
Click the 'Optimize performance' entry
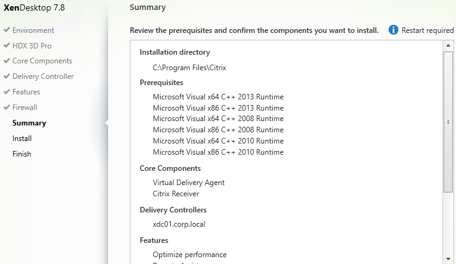[x=189, y=255]
